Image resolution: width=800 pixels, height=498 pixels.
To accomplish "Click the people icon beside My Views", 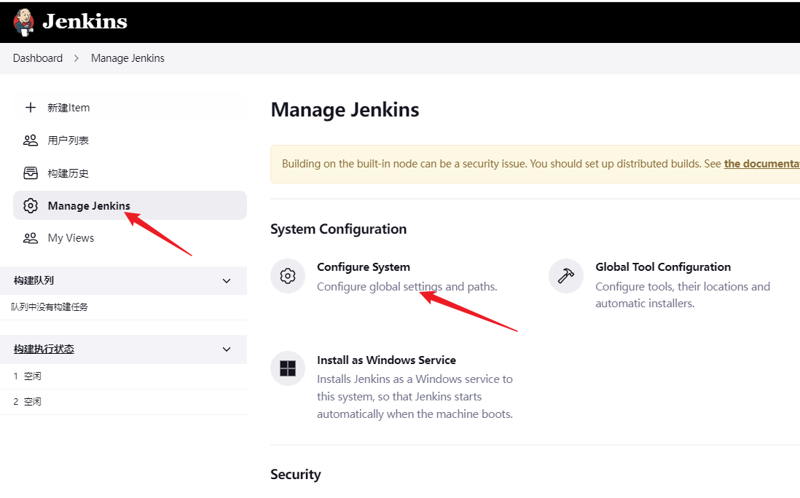I will [x=31, y=238].
